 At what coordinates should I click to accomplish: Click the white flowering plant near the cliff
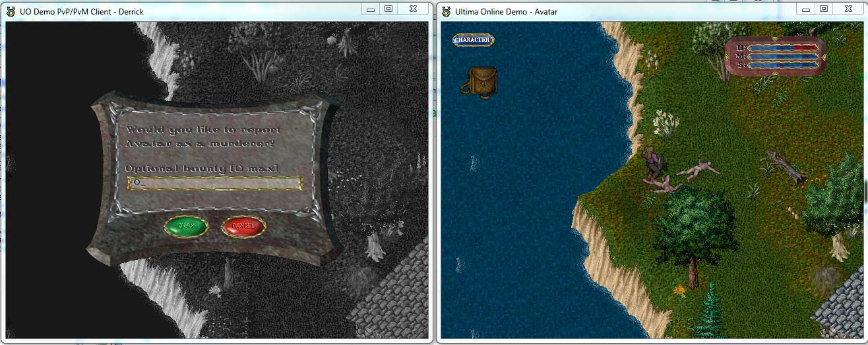click(x=666, y=123)
